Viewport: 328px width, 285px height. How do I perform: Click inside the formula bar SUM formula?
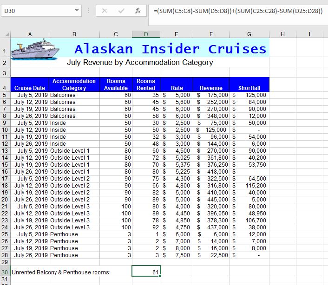[x=237, y=11]
